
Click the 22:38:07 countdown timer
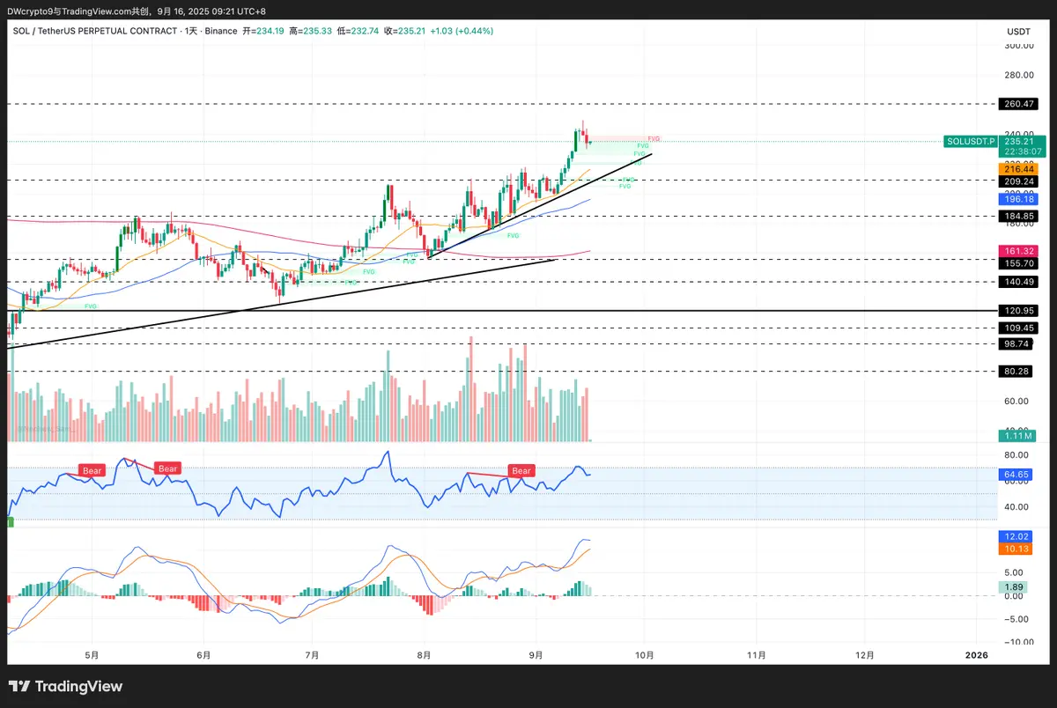1022,151
